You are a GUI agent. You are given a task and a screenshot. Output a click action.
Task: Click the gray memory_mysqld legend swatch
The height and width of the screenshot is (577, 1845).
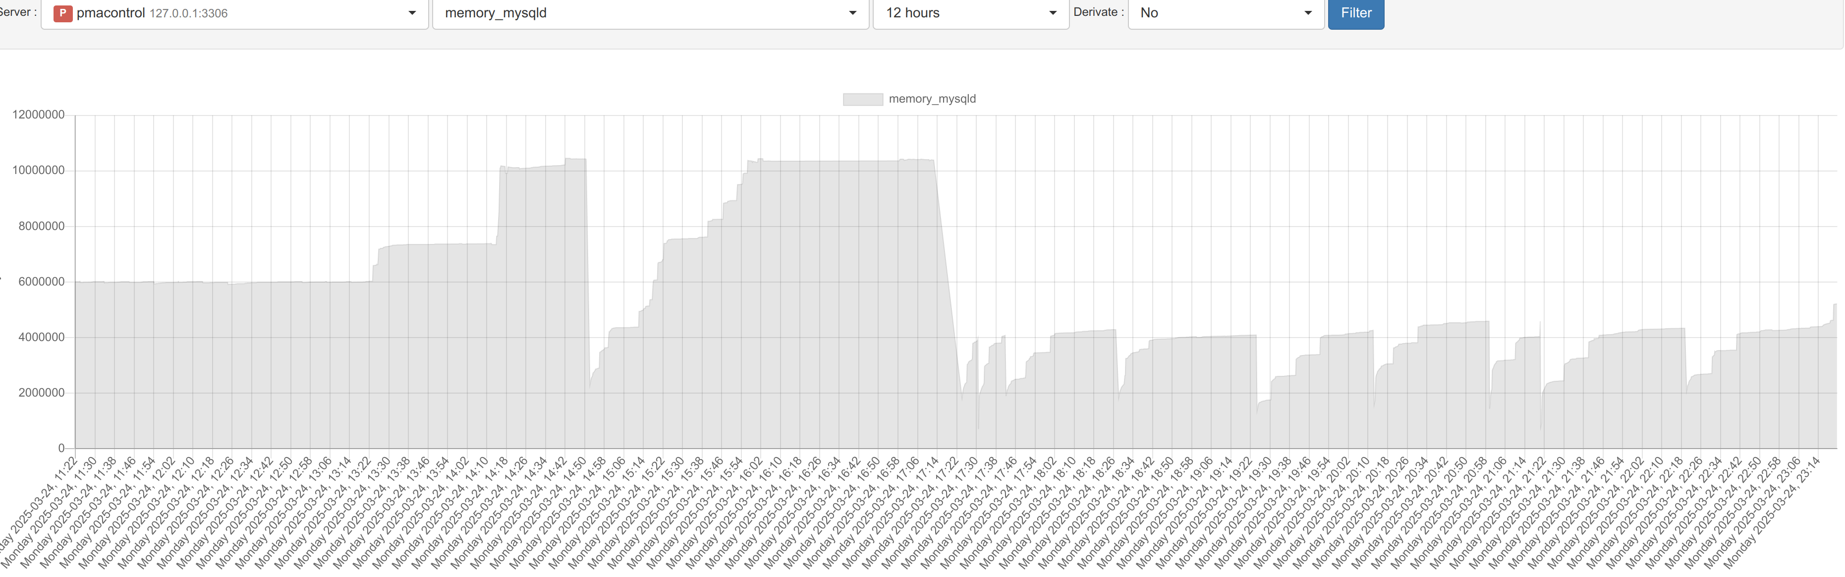862,99
